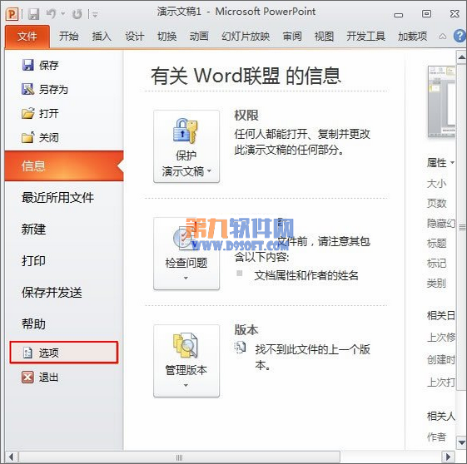This screenshot has height=464, width=467.
Task: Click the 权限 heading text
Action: point(246,116)
